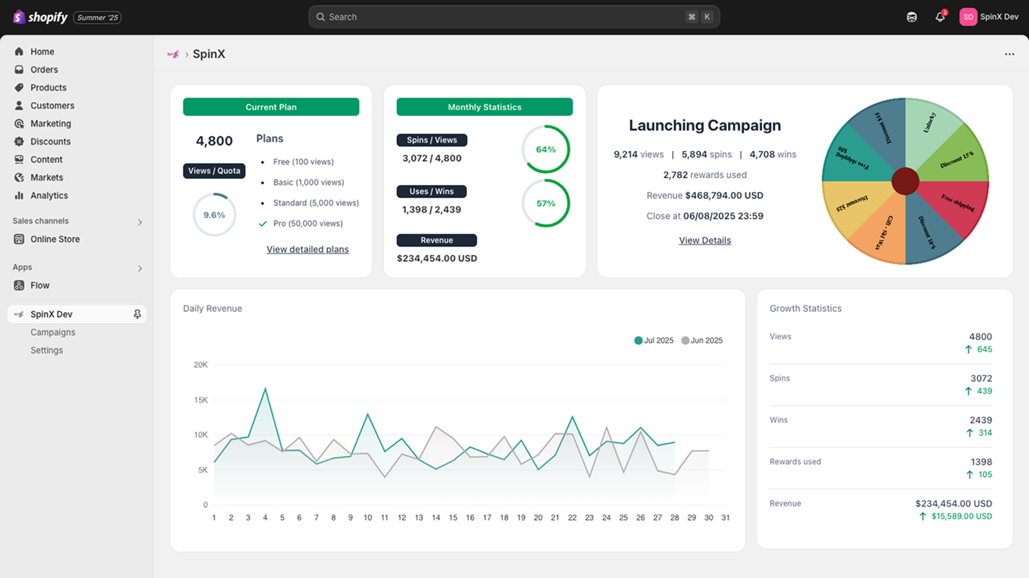Click the SpinX breadcrumb app icon
Viewport: 1029px width, 578px height.
tap(173, 54)
